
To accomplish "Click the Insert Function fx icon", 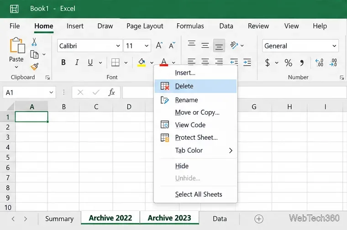I will (111, 92).
